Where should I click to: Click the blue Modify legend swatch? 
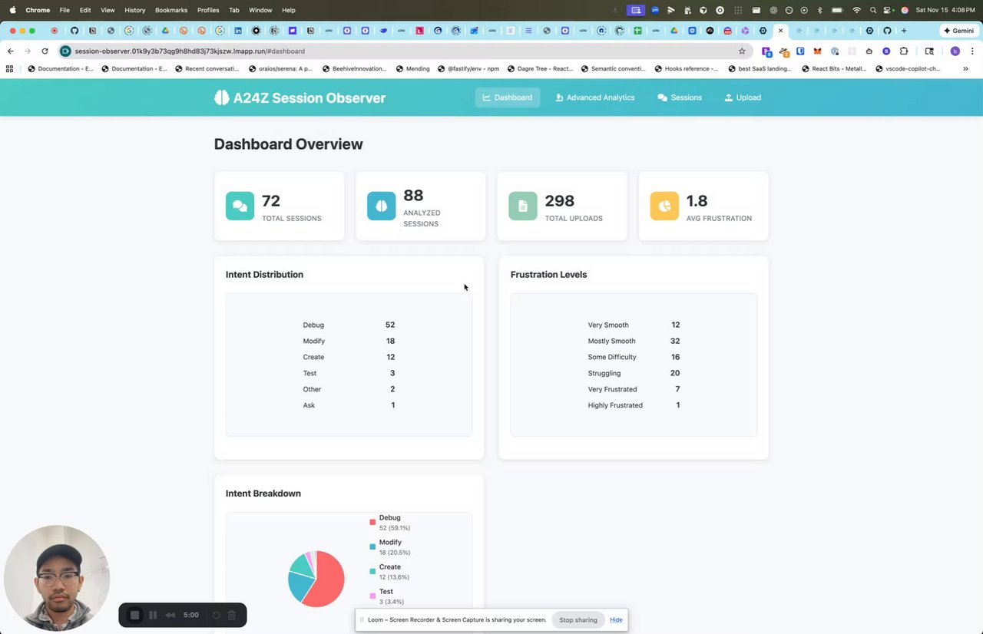coord(372,546)
